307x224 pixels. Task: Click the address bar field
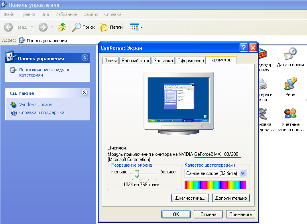point(163,41)
